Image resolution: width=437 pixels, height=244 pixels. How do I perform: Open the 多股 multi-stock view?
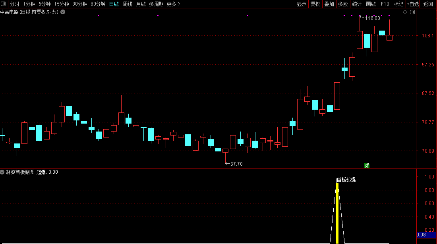(343, 4)
